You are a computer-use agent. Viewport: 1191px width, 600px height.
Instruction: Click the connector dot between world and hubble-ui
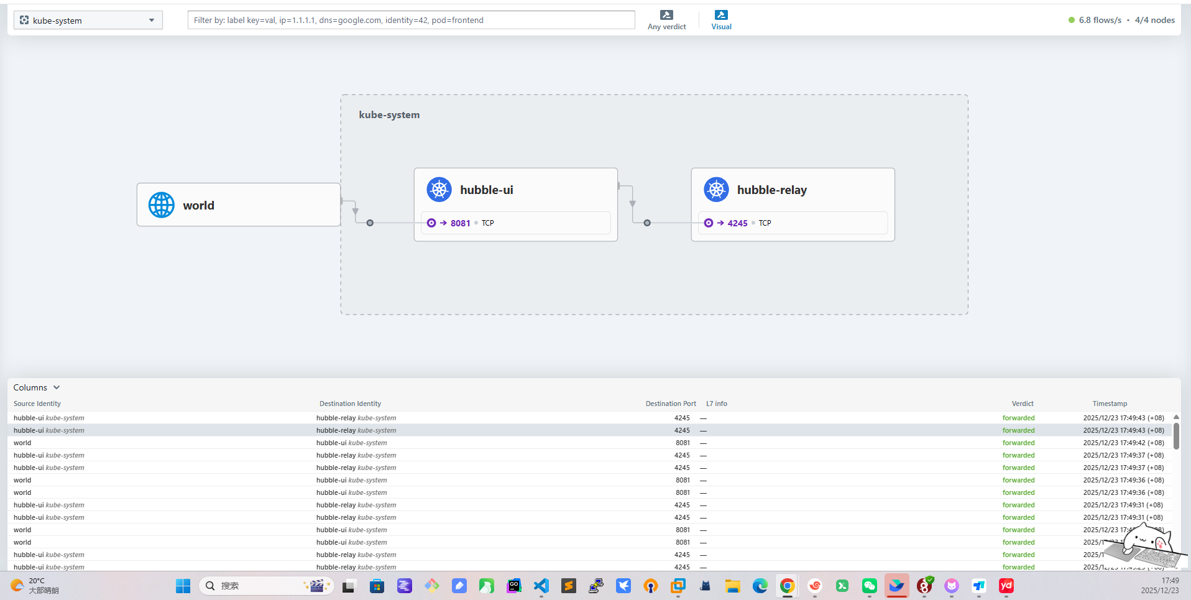(370, 223)
